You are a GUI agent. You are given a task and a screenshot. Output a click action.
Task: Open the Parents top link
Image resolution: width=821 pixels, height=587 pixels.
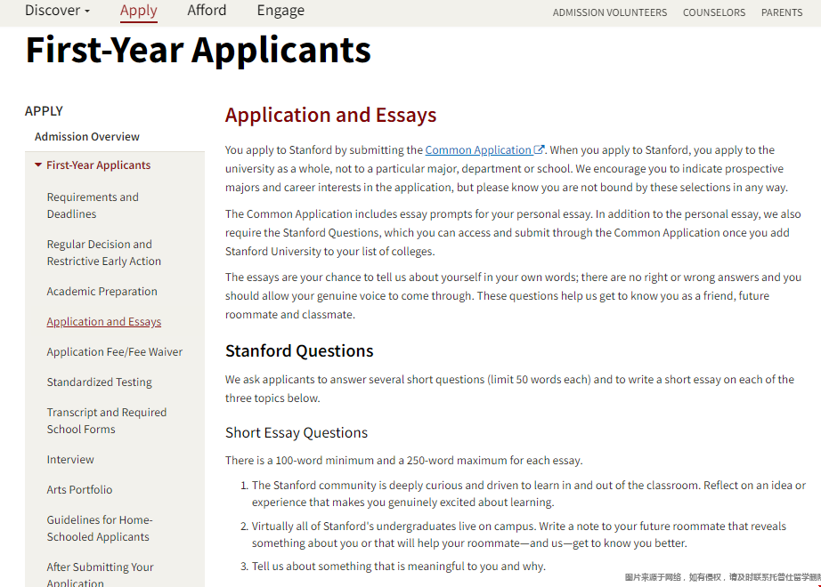point(781,12)
